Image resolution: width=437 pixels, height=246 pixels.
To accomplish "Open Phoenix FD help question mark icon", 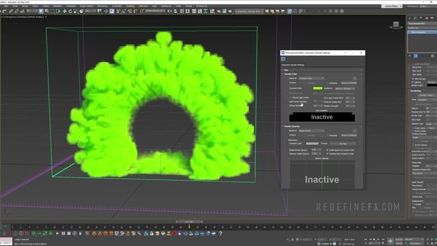I will 221,234.
